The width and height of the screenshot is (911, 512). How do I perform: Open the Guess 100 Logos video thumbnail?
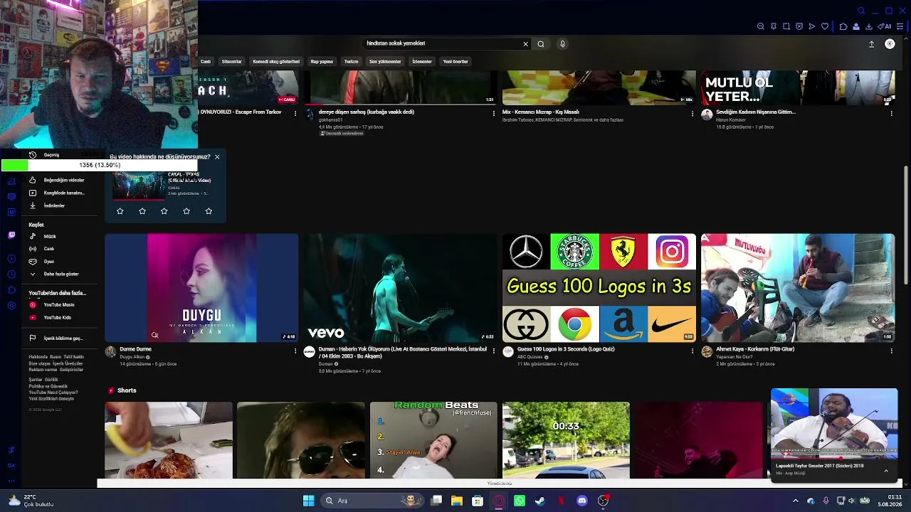pos(599,288)
